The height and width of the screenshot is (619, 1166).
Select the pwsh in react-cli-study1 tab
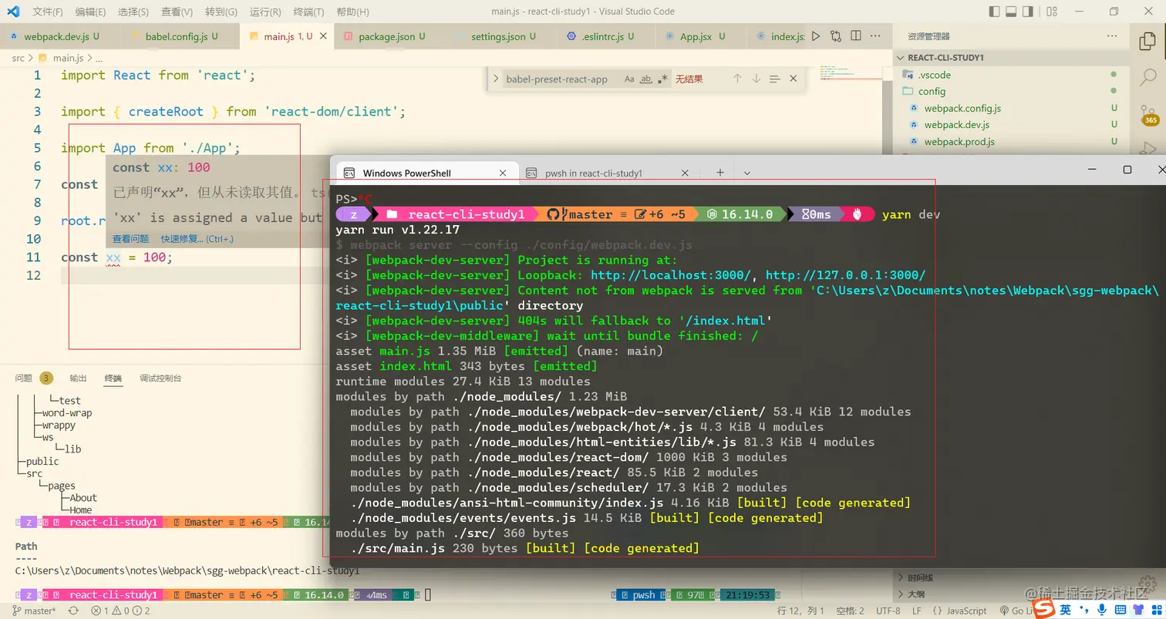coord(608,173)
